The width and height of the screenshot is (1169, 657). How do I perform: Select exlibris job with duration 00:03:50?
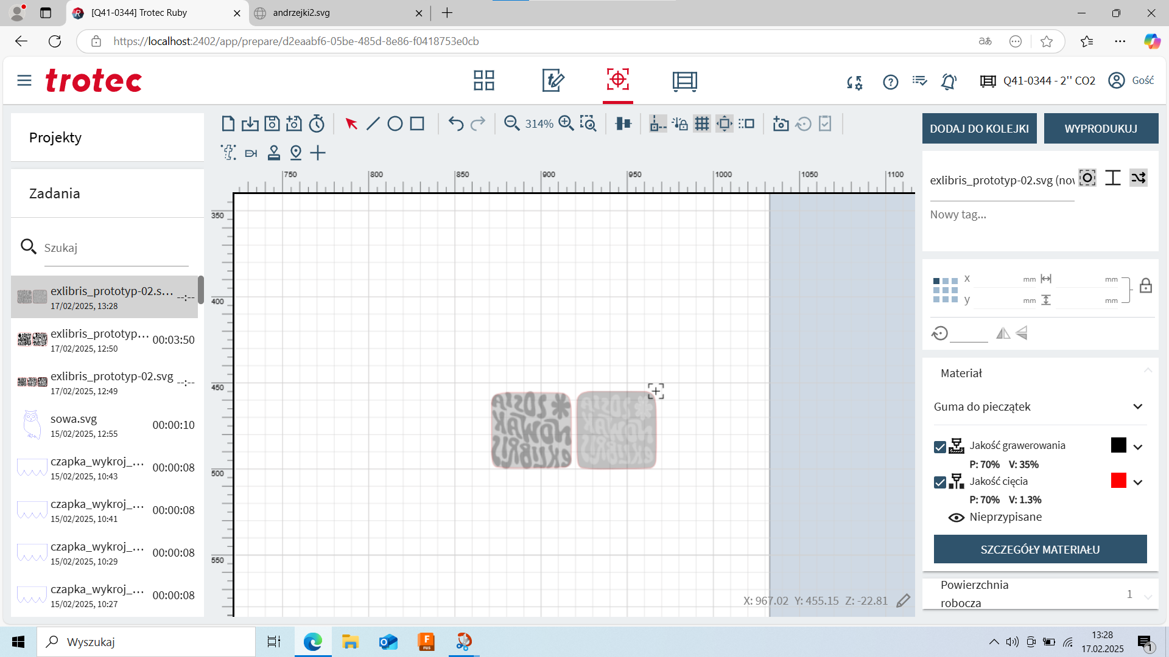coord(104,340)
